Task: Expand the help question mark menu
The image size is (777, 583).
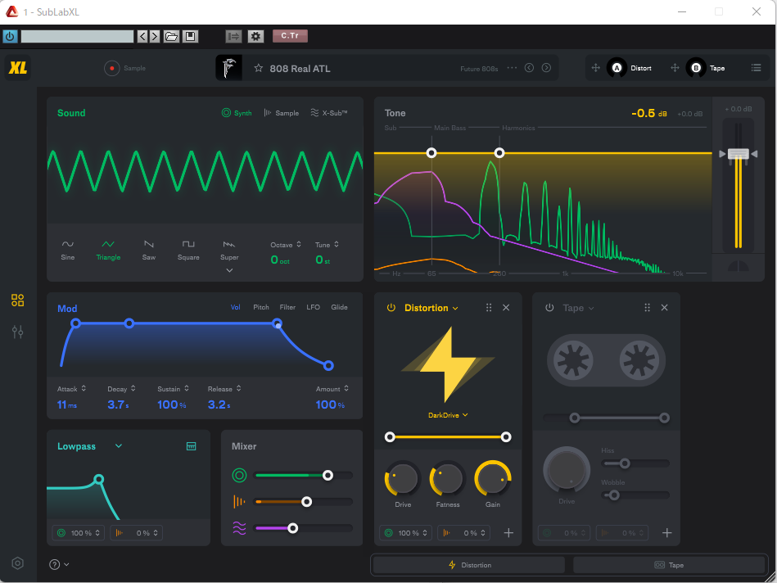Action: [60, 564]
